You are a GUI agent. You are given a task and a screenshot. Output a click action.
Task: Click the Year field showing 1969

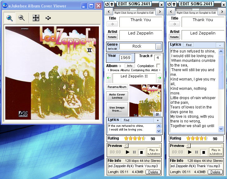(x=125, y=57)
